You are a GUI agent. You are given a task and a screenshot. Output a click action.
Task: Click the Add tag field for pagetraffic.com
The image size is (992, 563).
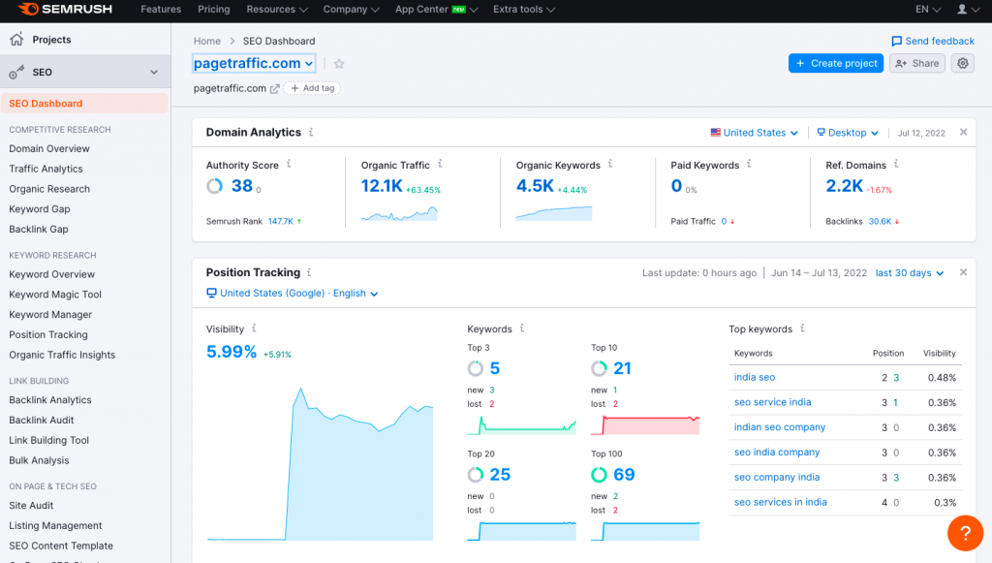[x=312, y=86]
